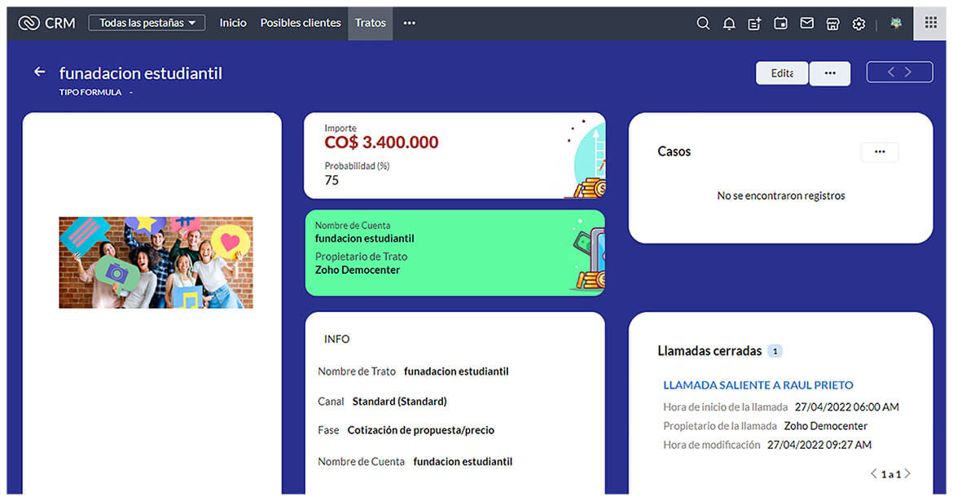Click call start time 27/04/2022 06:00 AM
This screenshot has width=953, height=501.
click(x=846, y=407)
